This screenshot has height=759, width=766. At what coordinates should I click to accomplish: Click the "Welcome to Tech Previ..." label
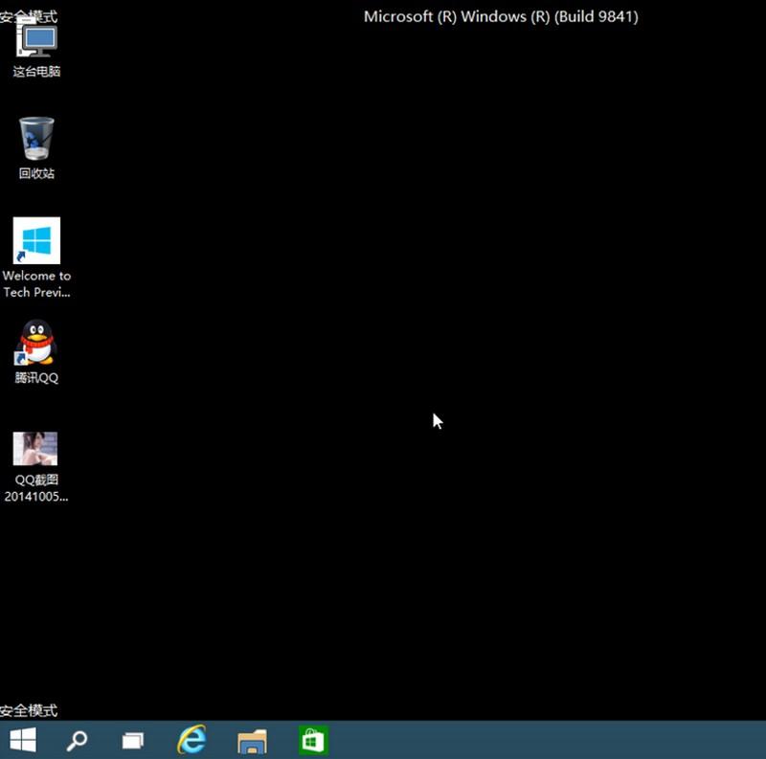(36, 284)
